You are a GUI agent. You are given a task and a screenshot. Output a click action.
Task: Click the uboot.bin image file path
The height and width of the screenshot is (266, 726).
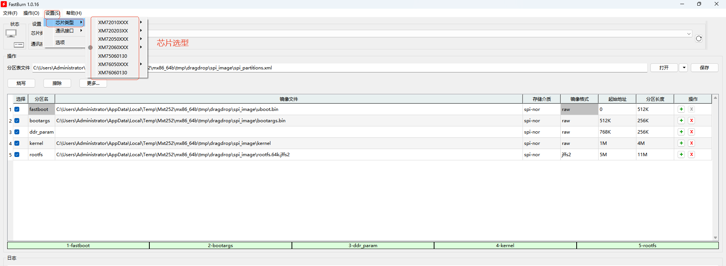tap(167, 109)
